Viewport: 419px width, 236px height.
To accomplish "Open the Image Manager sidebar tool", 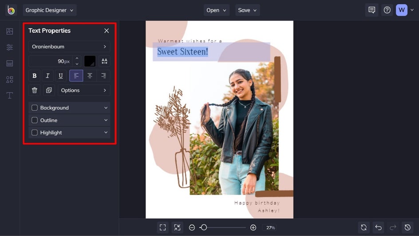I will coord(10,31).
